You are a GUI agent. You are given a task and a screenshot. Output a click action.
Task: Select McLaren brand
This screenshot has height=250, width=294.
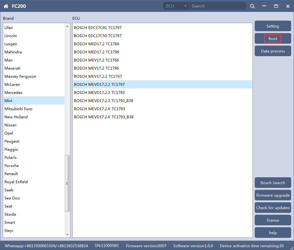34,85
